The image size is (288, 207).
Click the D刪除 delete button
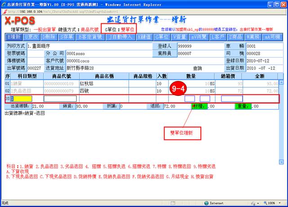coord(48,36)
